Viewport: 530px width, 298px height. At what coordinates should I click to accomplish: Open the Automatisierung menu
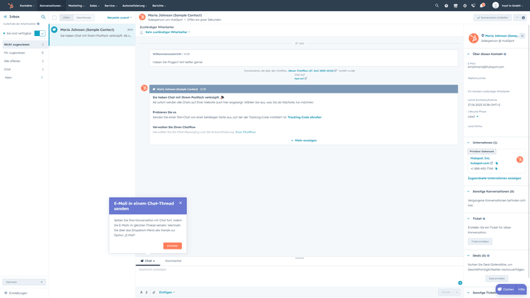(135, 6)
